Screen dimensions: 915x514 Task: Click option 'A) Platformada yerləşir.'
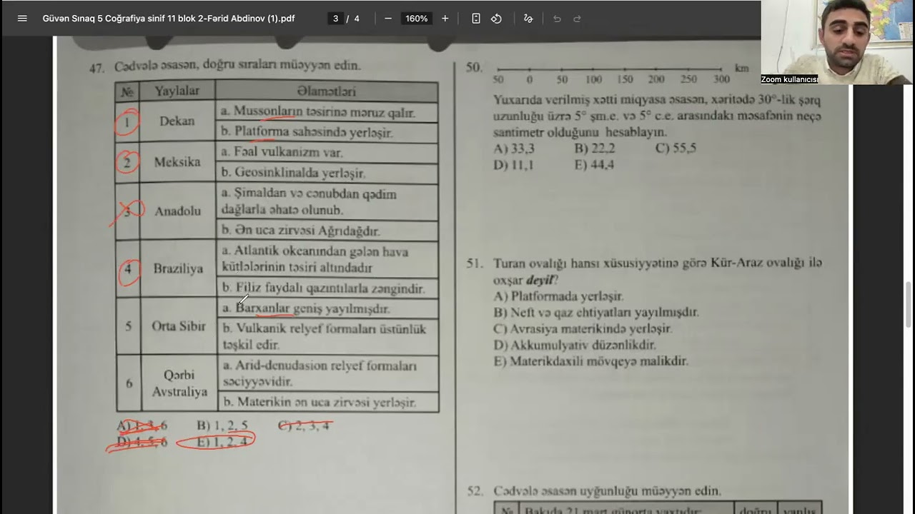tap(558, 296)
